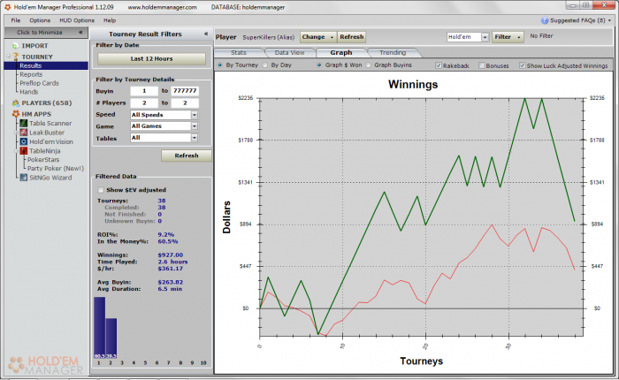619x380 pixels.
Task: Click maximum # Players field
Action: pyautogui.click(x=185, y=103)
